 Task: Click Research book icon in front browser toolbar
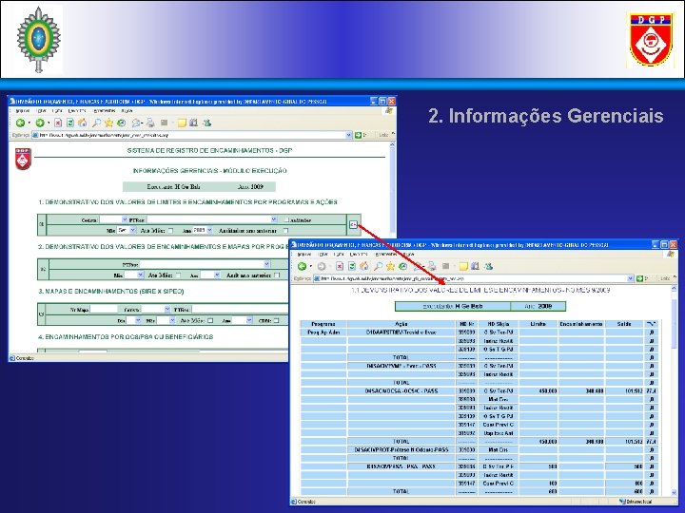pos(476,266)
